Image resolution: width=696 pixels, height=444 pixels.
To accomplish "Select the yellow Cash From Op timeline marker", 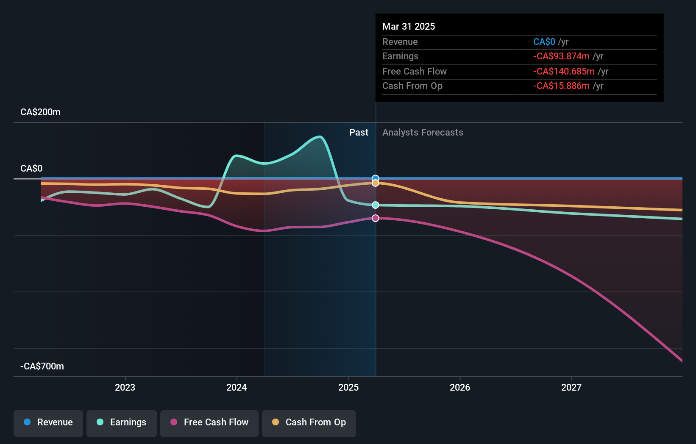I will (375, 183).
